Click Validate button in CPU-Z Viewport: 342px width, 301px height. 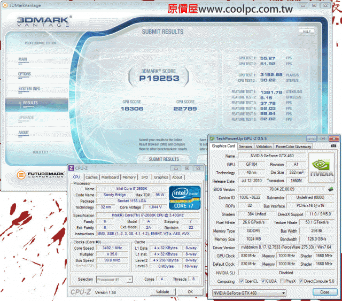click(x=162, y=292)
